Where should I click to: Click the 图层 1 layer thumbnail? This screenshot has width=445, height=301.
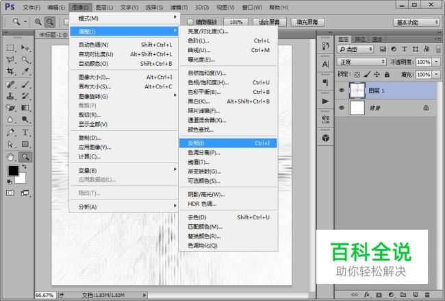pos(357,91)
